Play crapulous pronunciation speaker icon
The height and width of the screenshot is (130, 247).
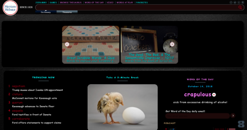(x=214, y=95)
